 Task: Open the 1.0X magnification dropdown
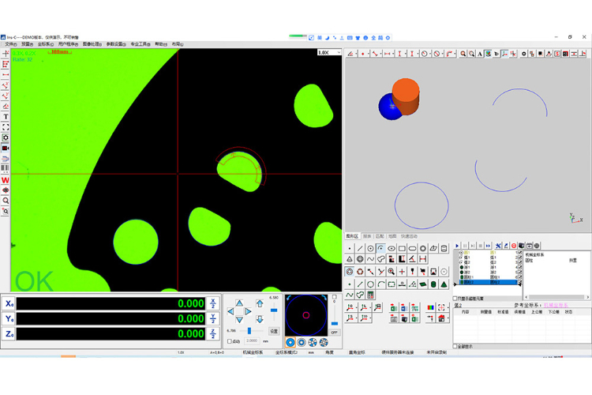(329, 53)
